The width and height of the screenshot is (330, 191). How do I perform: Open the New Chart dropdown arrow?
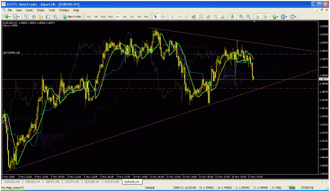[10, 16]
